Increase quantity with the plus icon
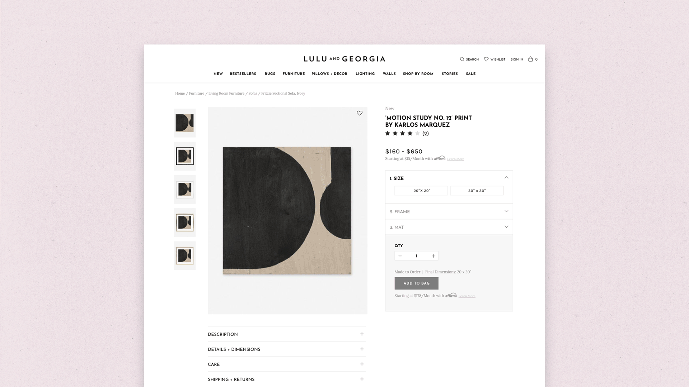The image size is (689, 387). (x=433, y=256)
